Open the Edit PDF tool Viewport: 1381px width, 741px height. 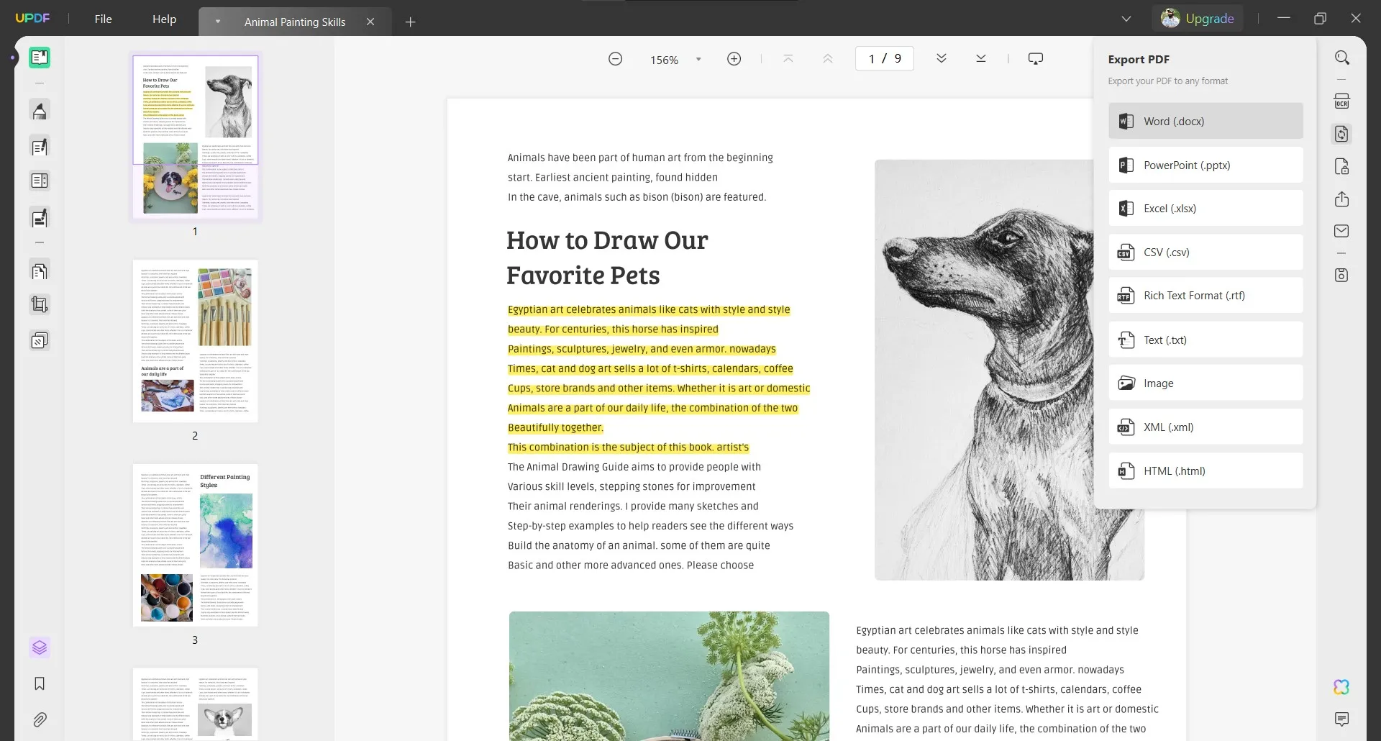pos(40,147)
